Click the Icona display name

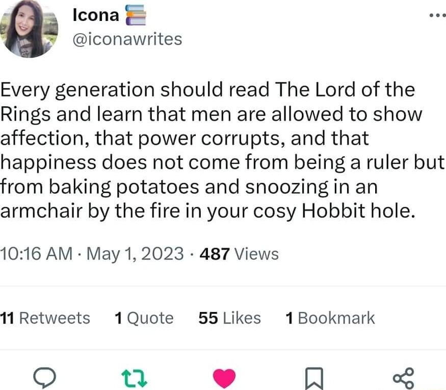click(96, 14)
